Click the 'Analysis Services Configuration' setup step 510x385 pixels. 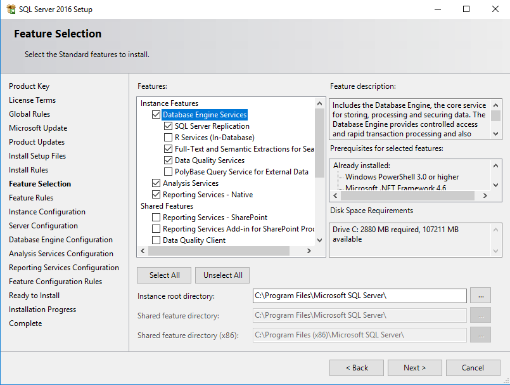click(61, 254)
